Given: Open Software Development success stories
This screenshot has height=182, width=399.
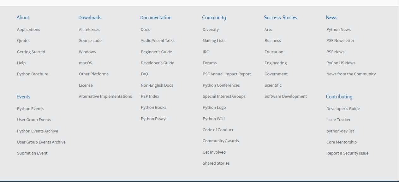Looking at the screenshot, I should (x=285, y=97).
